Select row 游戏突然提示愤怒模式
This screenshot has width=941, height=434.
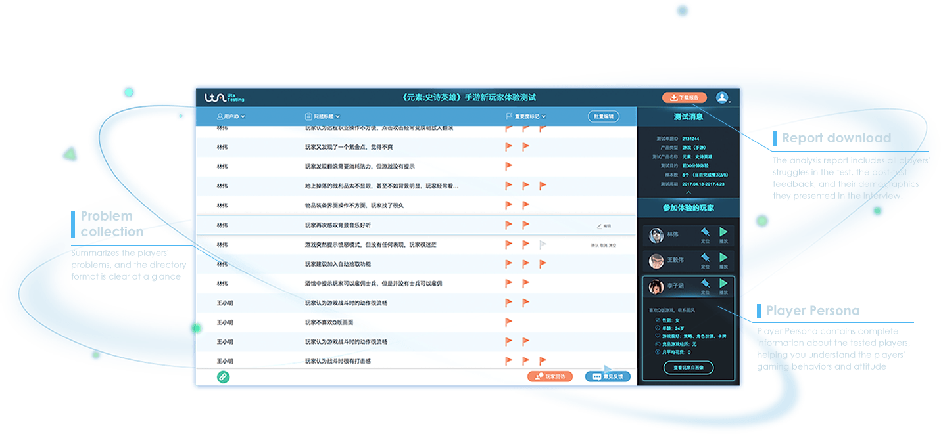click(416, 244)
